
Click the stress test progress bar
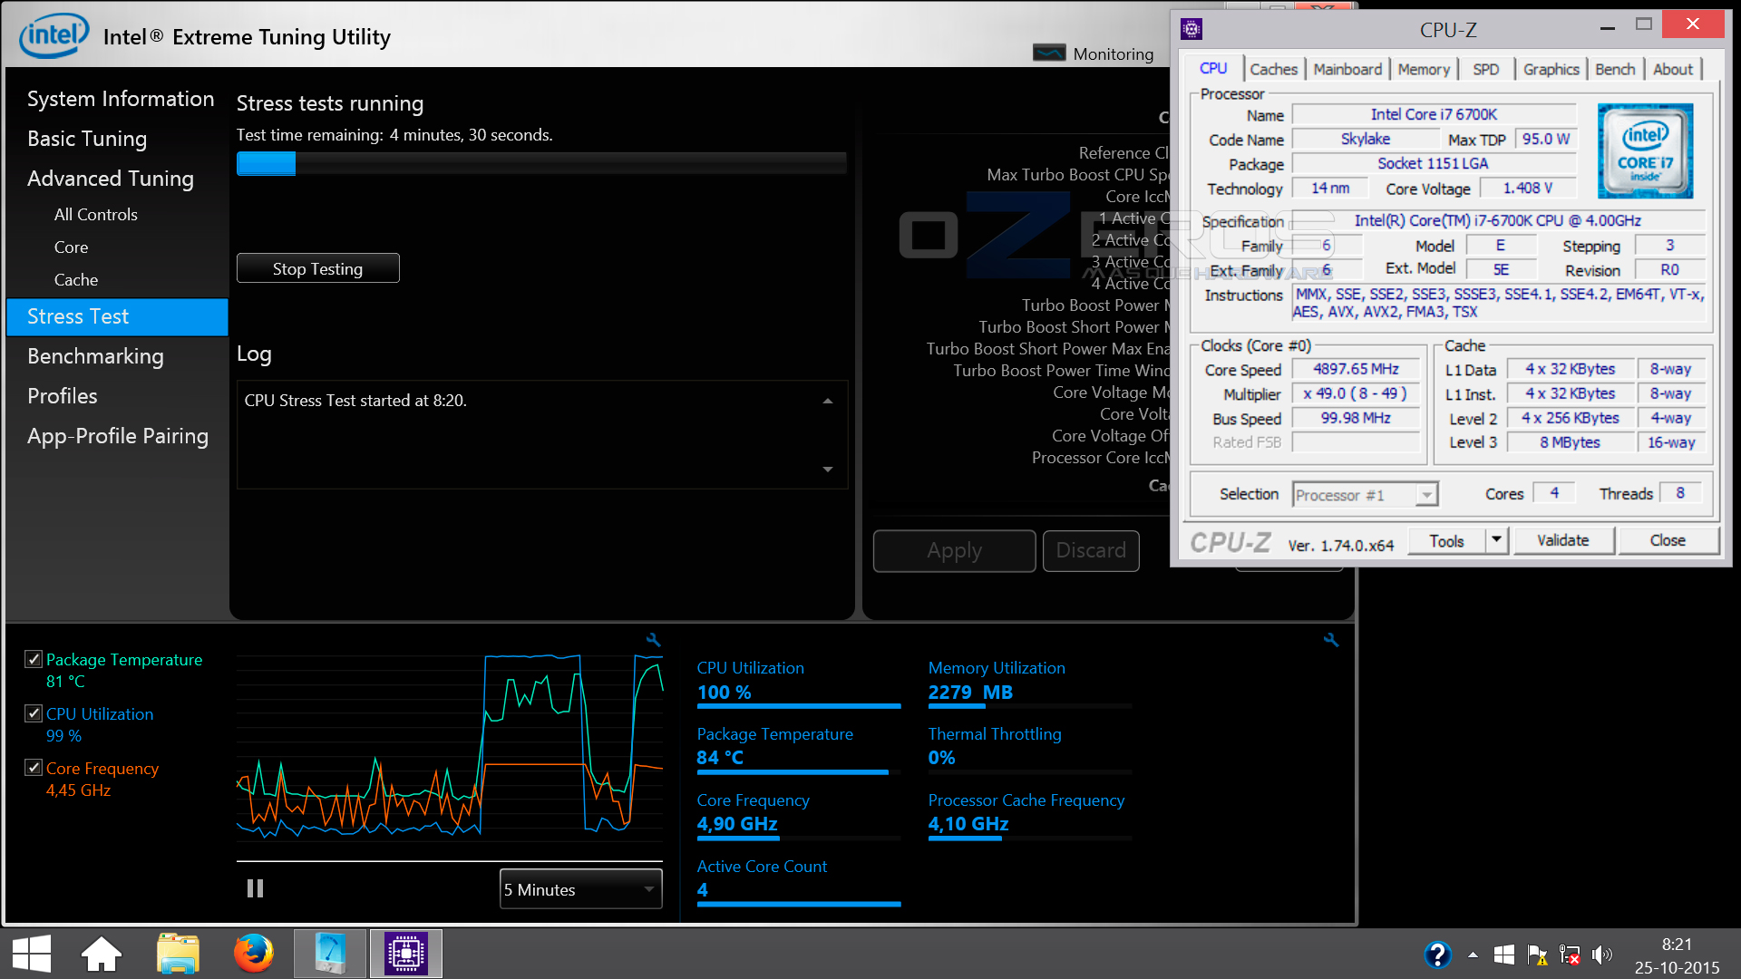541,163
